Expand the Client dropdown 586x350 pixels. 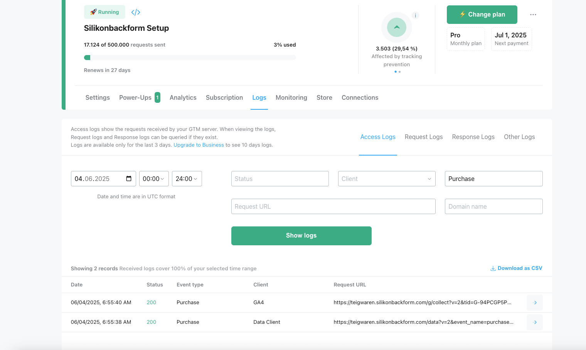(387, 179)
